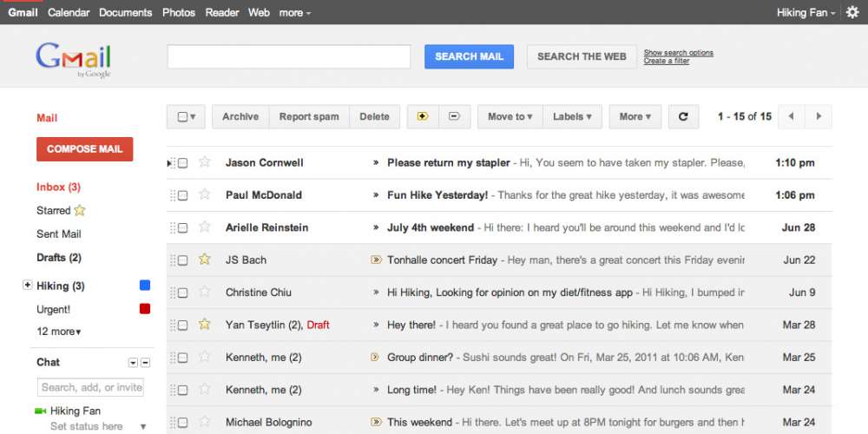Open the chat status dropdown arrow
868x434 pixels.
pyautogui.click(x=143, y=427)
